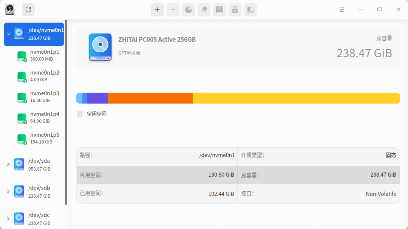Select the /dev/sda 953.87 GiB disk
408x229 pixels.
coord(34,165)
